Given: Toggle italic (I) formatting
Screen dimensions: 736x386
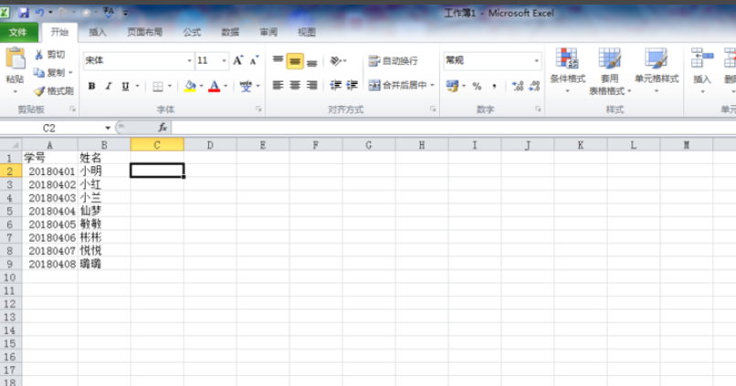Looking at the screenshot, I should pyautogui.click(x=108, y=86).
